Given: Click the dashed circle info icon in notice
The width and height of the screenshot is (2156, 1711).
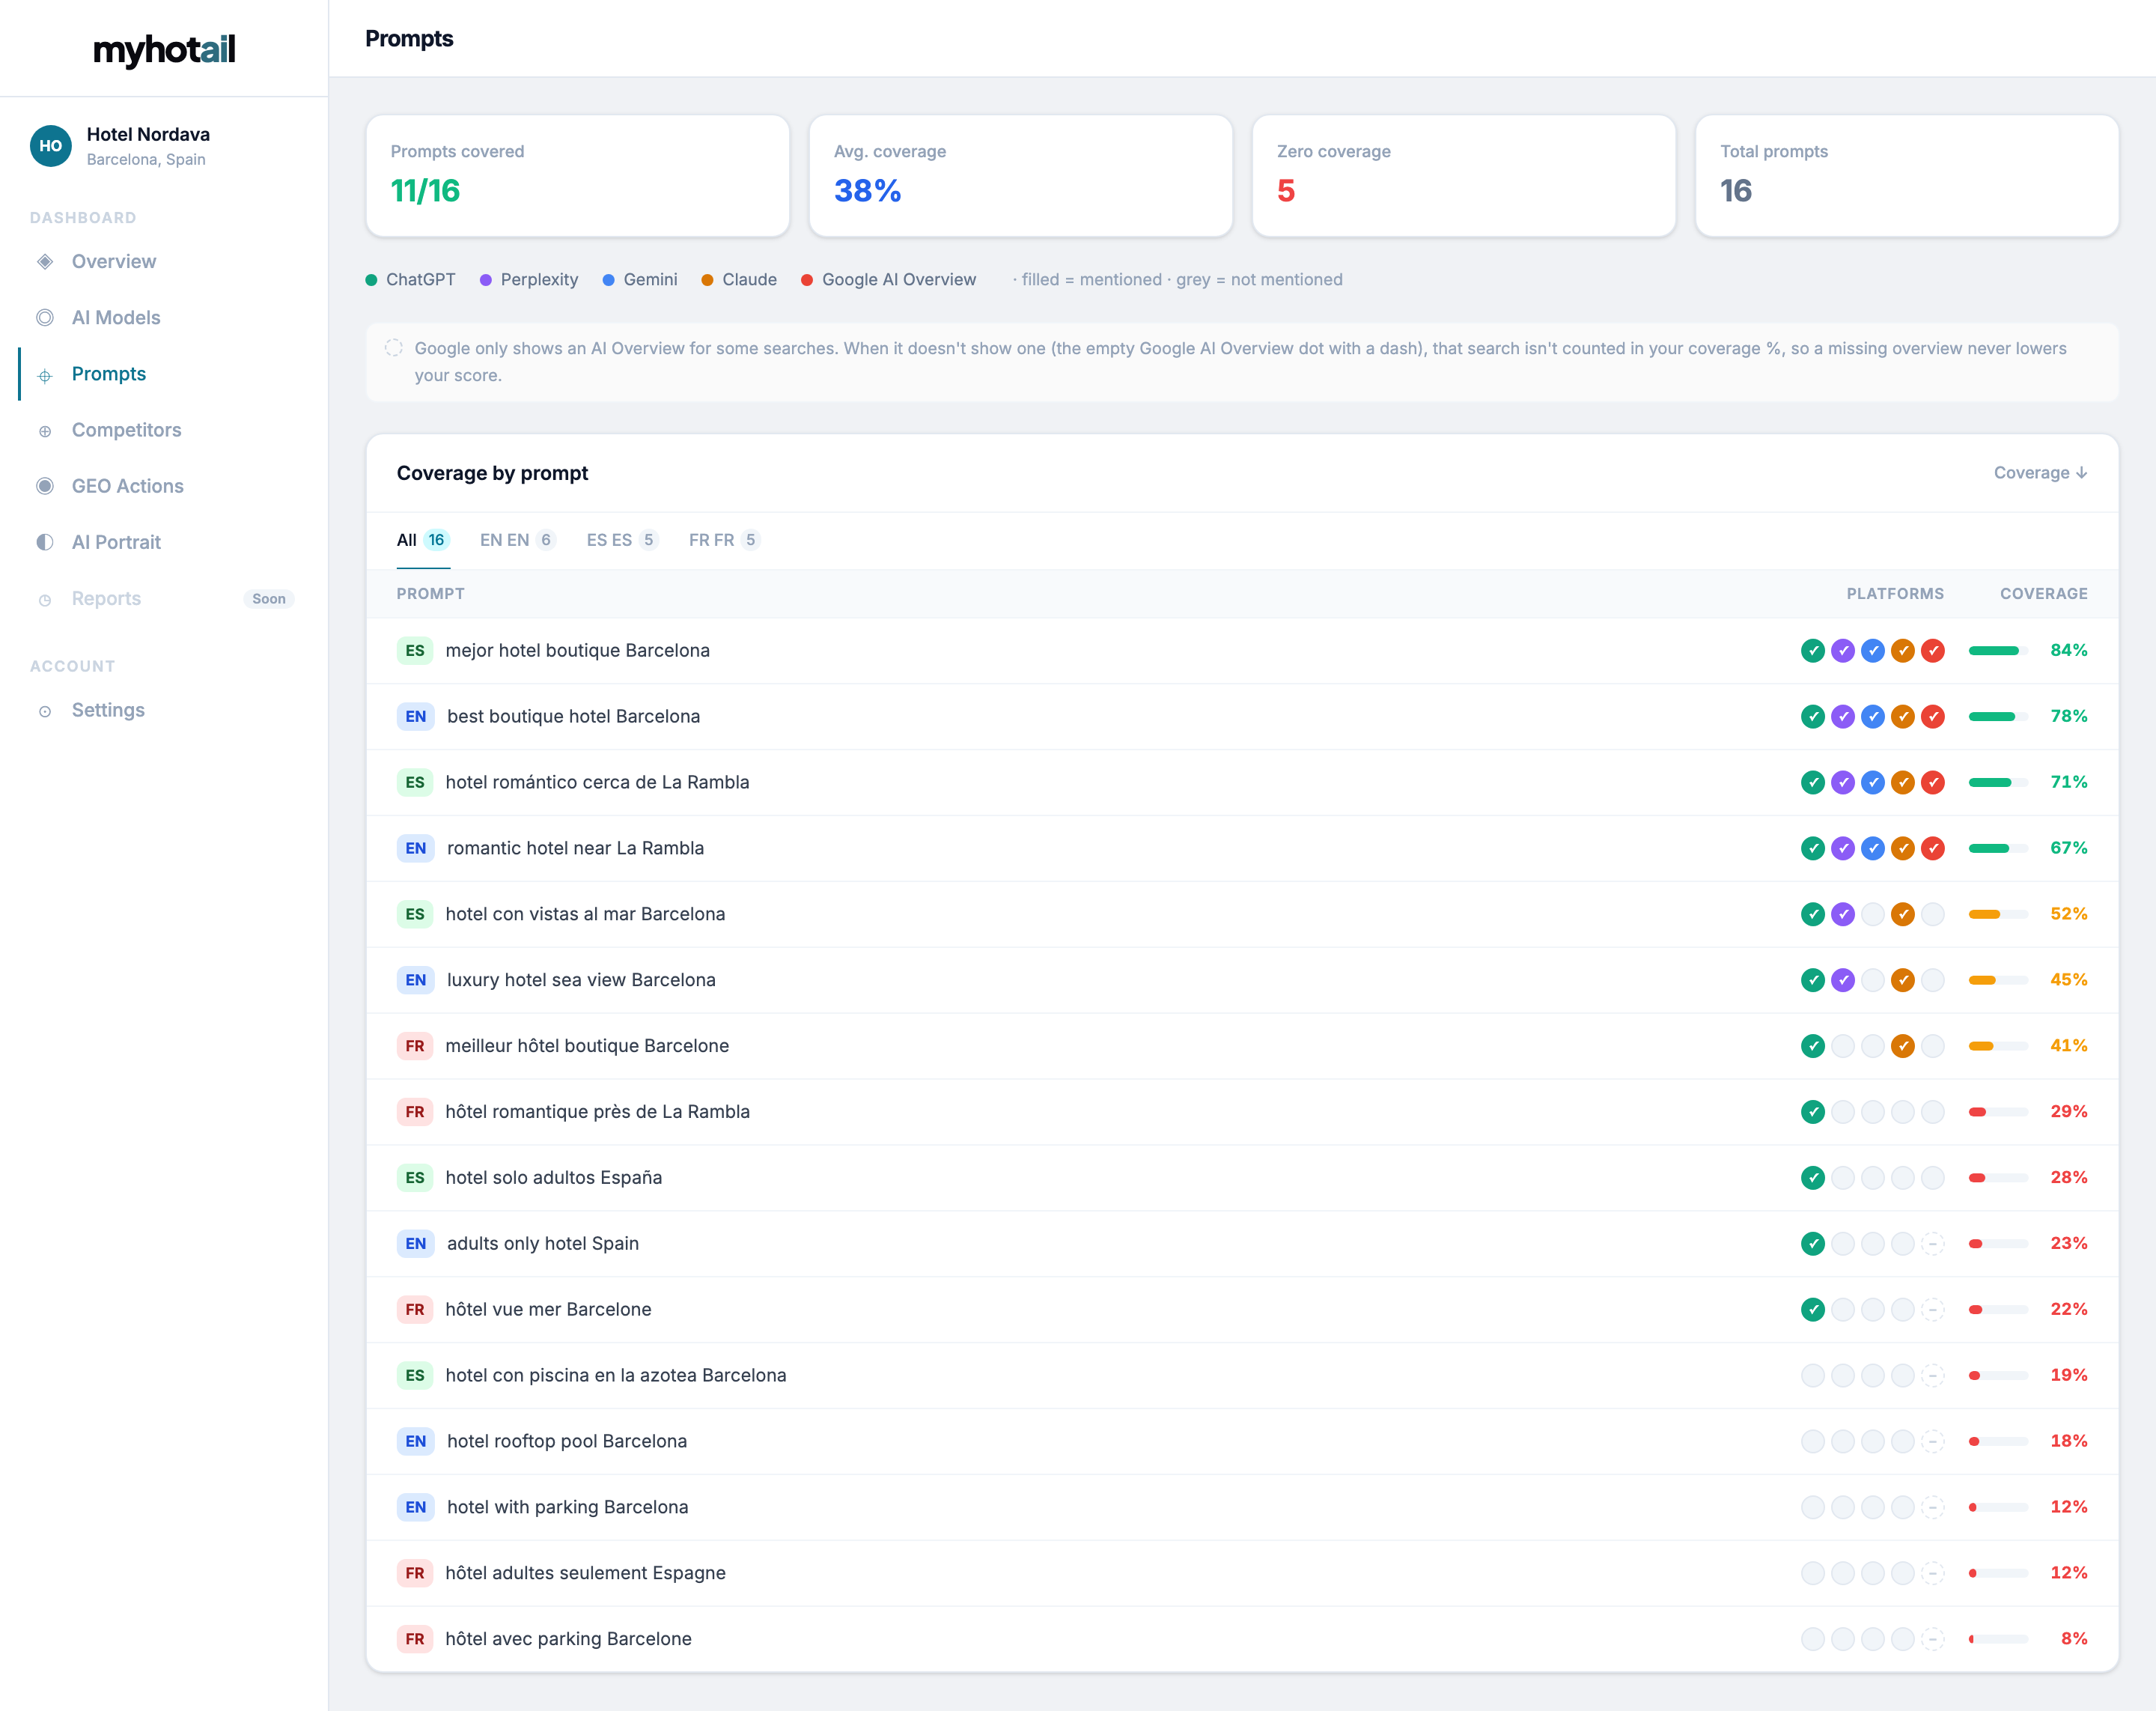Looking at the screenshot, I should click(394, 348).
